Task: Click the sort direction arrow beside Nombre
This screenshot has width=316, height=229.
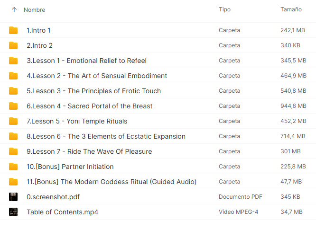Action: click(14, 9)
